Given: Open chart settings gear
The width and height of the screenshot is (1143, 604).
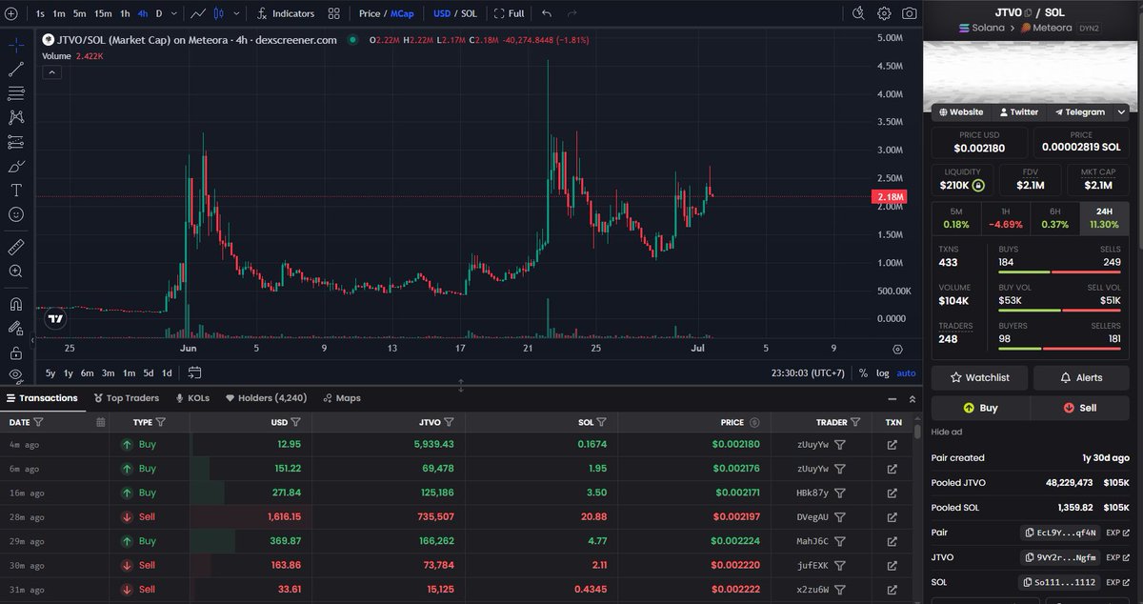Looking at the screenshot, I should 884,13.
